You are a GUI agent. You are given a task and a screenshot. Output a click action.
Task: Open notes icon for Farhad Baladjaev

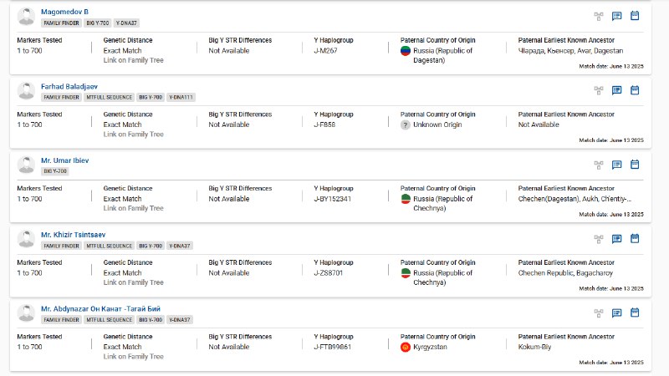click(x=616, y=90)
